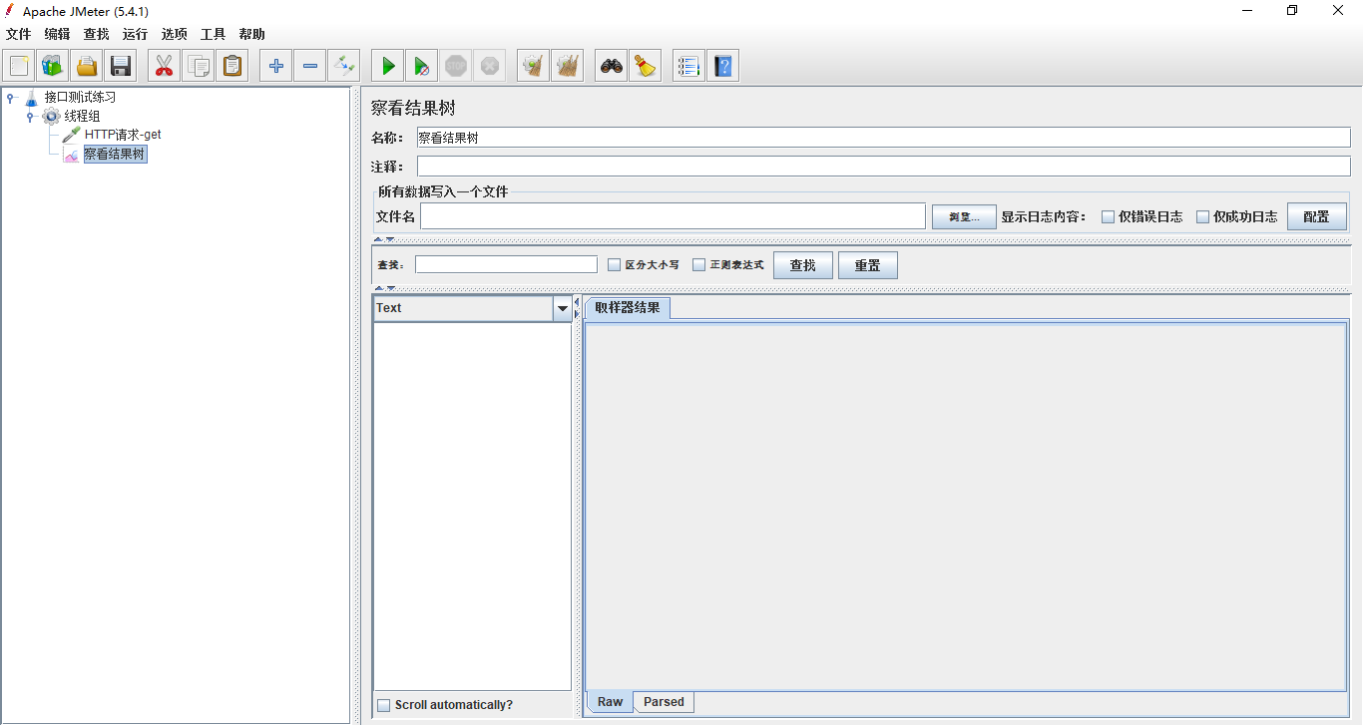
Task: Save the test plan with floppy icon
Action: [x=121, y=66]
